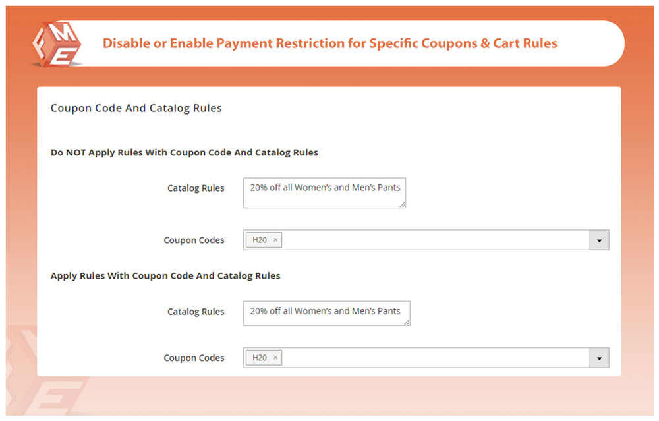
Task: Click the Catalog Rules label under Do NOT Apply
Action: coord(196,188)
